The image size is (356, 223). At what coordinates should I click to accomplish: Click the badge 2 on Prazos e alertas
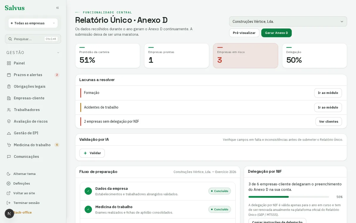57,75
